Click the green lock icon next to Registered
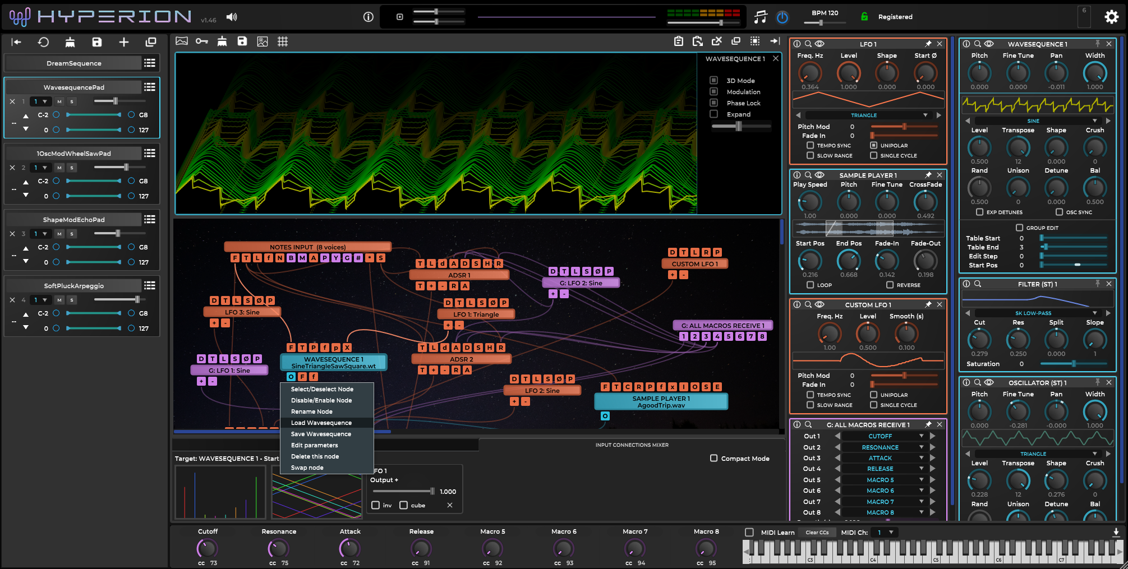This screenshot has height=569, width=1128. [x=864, y=17]
